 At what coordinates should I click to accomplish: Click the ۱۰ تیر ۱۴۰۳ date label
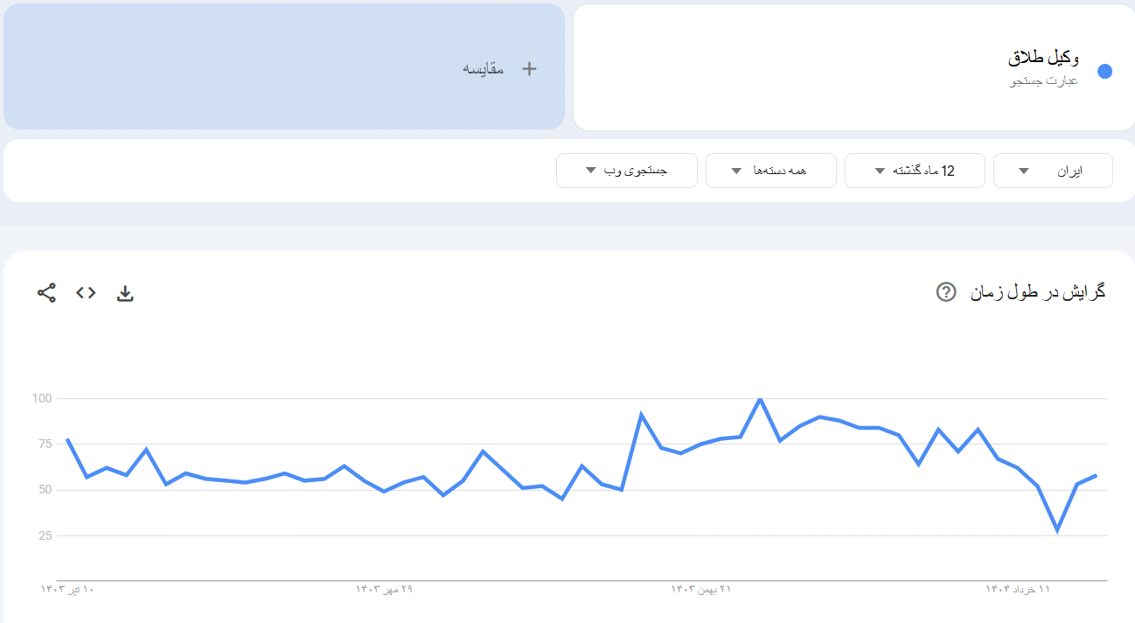coord(67,590)
